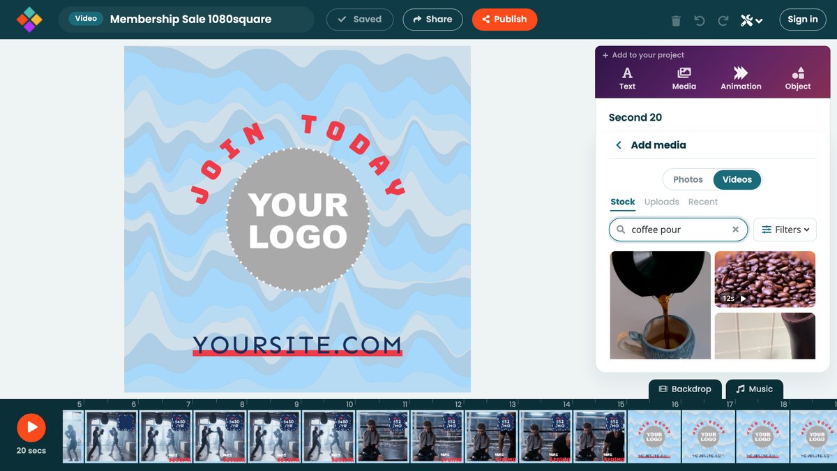Select the YOURSITE.COM text on canvas
This screenshot has width=837, height=471.
pos(298,345)
